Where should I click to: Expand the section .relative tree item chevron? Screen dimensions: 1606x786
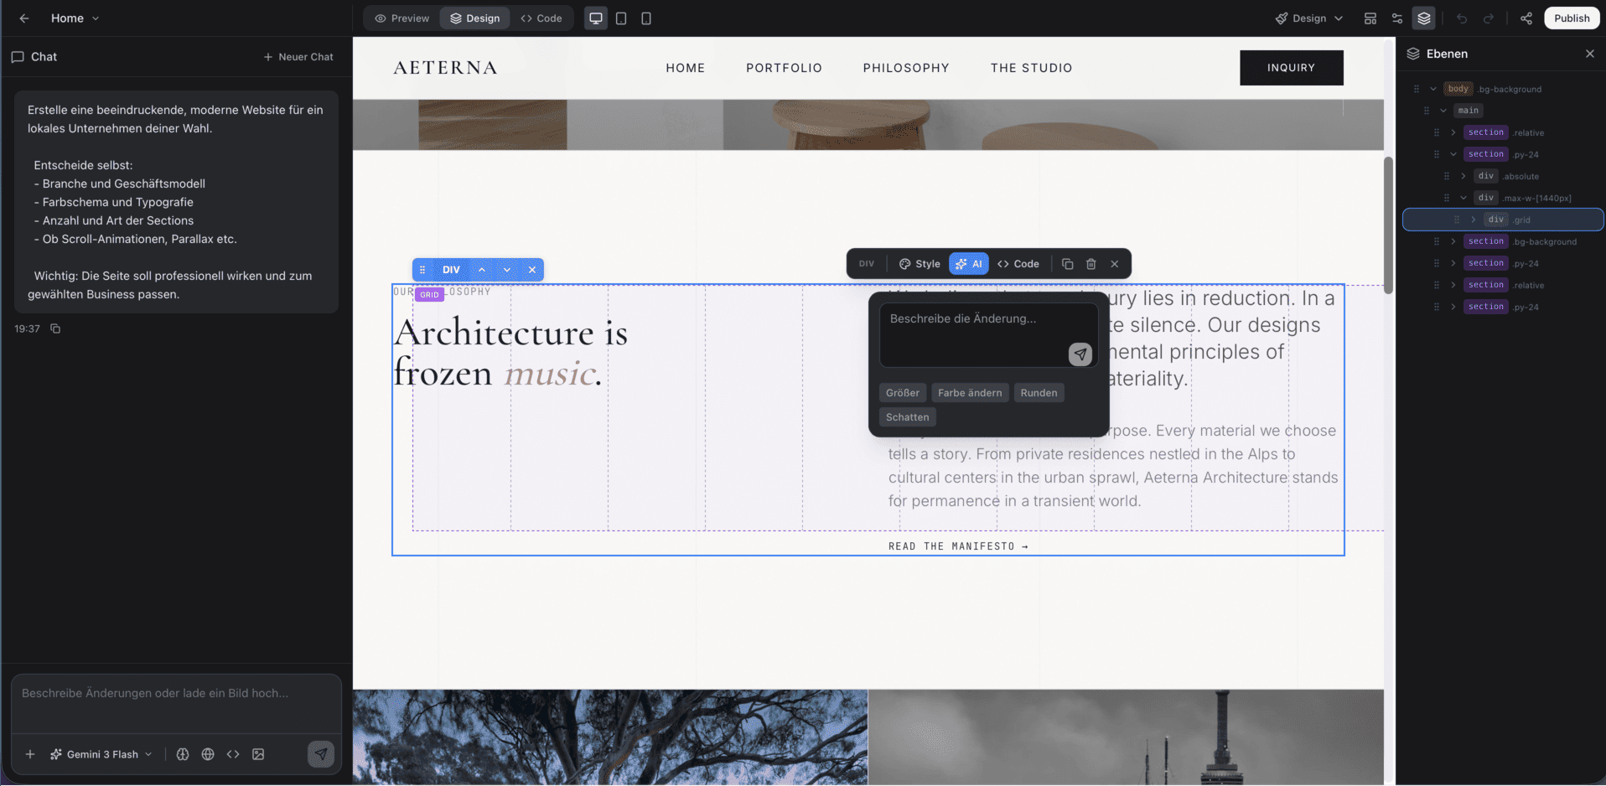coord(1453,132)
